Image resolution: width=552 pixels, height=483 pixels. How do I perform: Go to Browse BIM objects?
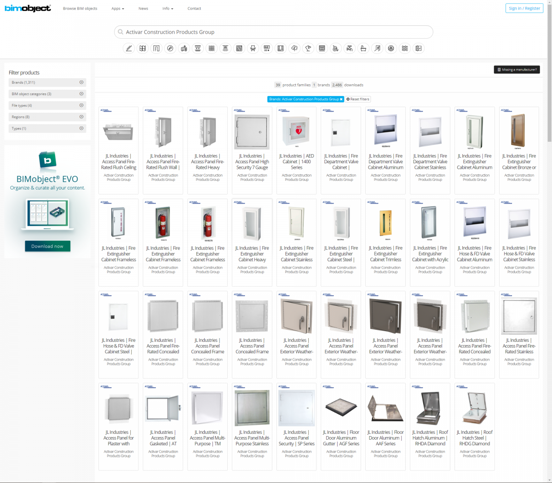80,8
